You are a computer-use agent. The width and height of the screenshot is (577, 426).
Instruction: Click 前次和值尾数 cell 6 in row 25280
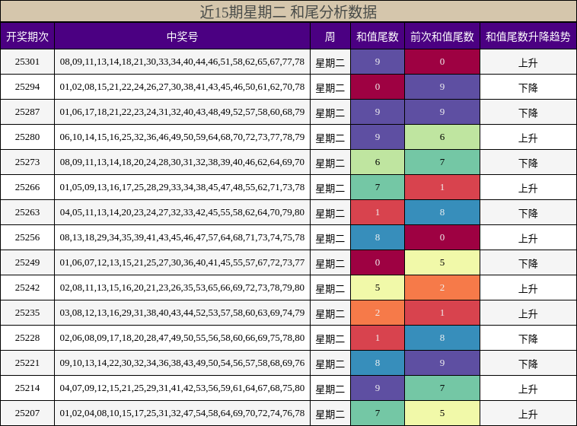tap(442, 137)
